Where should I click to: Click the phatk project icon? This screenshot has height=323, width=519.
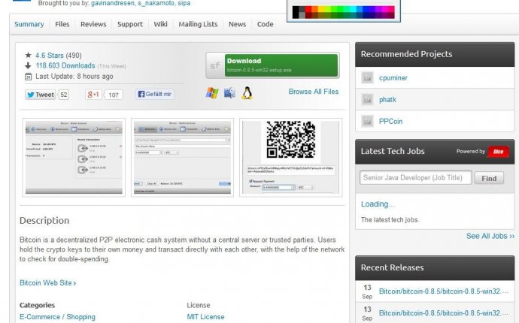[x=367, y=99]
